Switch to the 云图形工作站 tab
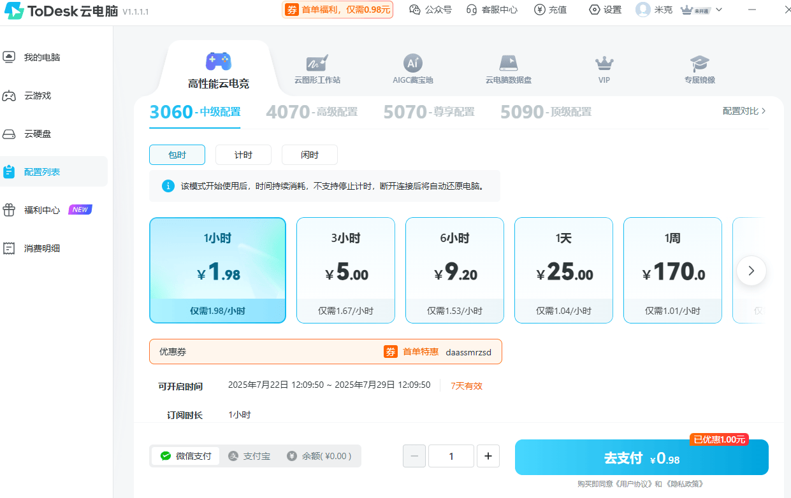 317,69
